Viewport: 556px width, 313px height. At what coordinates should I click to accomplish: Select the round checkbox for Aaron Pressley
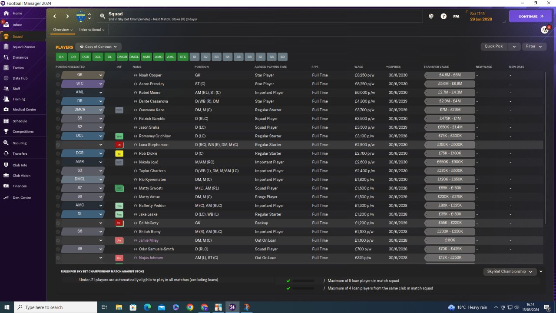click(58, 84)
